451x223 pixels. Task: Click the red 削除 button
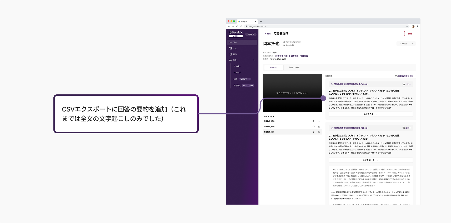(410, 34)
